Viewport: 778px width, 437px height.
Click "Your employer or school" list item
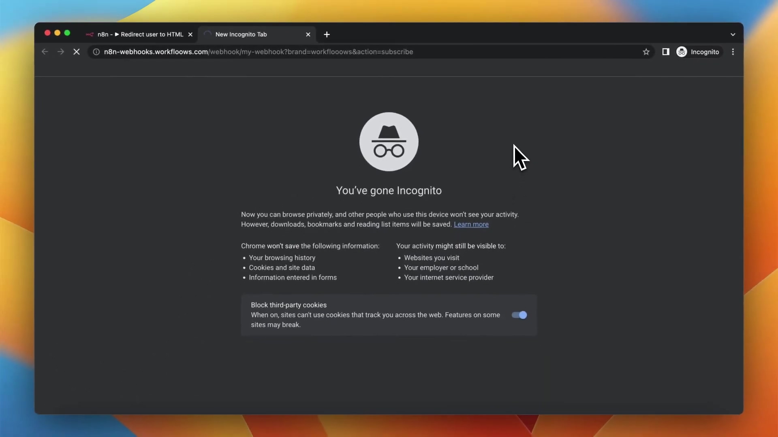441,267
